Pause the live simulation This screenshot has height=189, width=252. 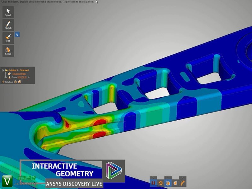click(153, 183)
